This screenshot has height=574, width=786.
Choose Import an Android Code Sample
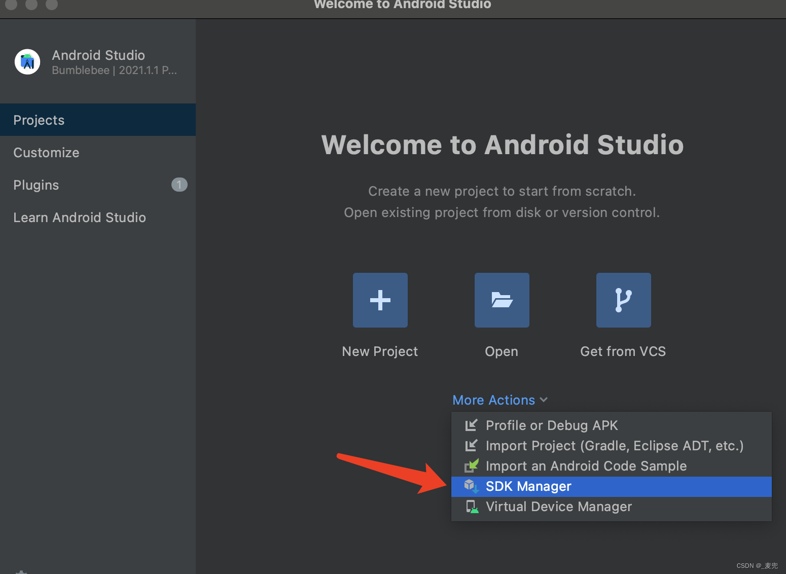(x=612, y=466)
